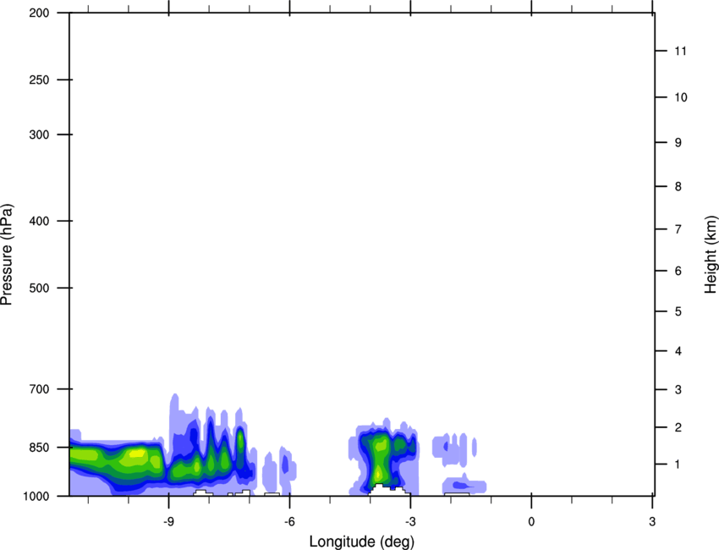719x550 pixels.
Task: Click the 200 pressure tick label
Action: pos(39,13)
